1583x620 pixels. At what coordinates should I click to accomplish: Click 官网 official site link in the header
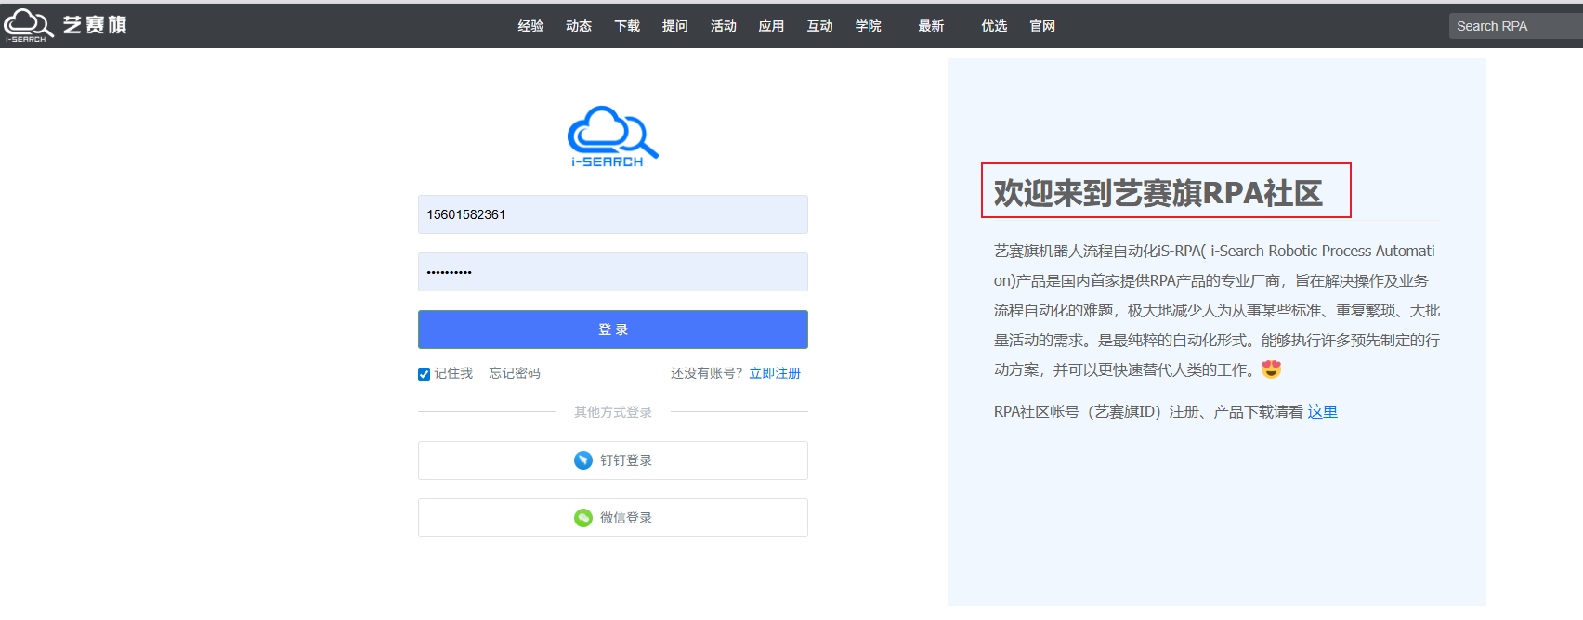coord(1042,26)
